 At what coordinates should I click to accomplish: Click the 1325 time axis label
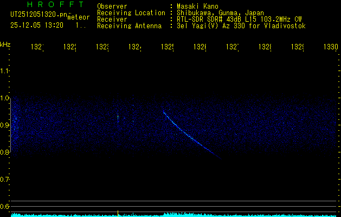click(x=168, y=47)
